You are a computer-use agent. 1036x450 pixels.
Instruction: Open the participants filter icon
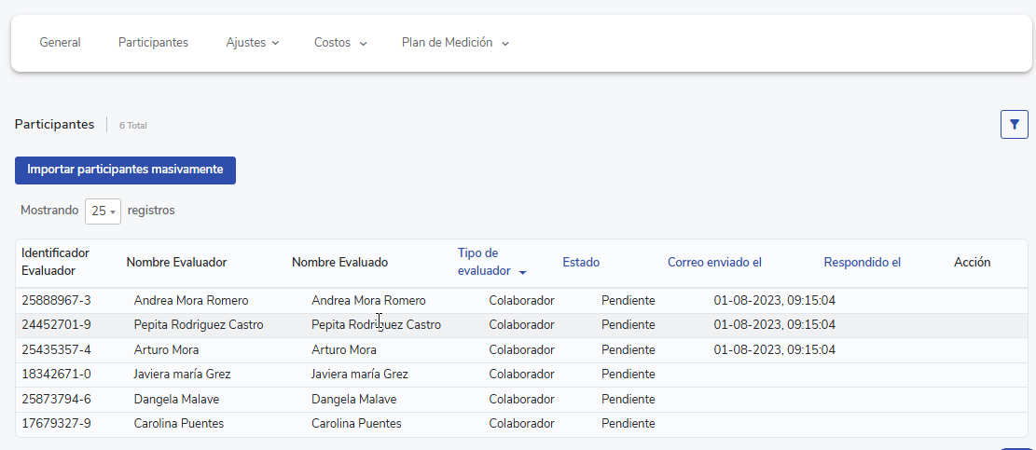tap(1014, 124)
